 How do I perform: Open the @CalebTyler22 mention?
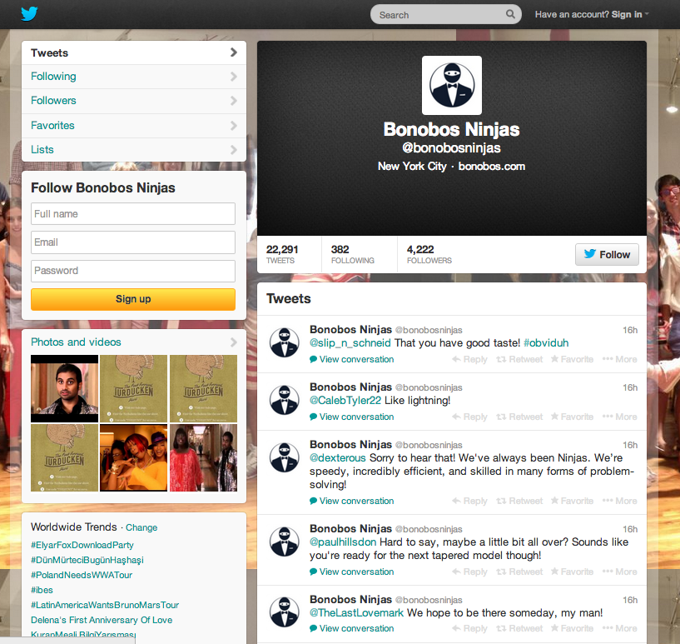tap(345, 400)
